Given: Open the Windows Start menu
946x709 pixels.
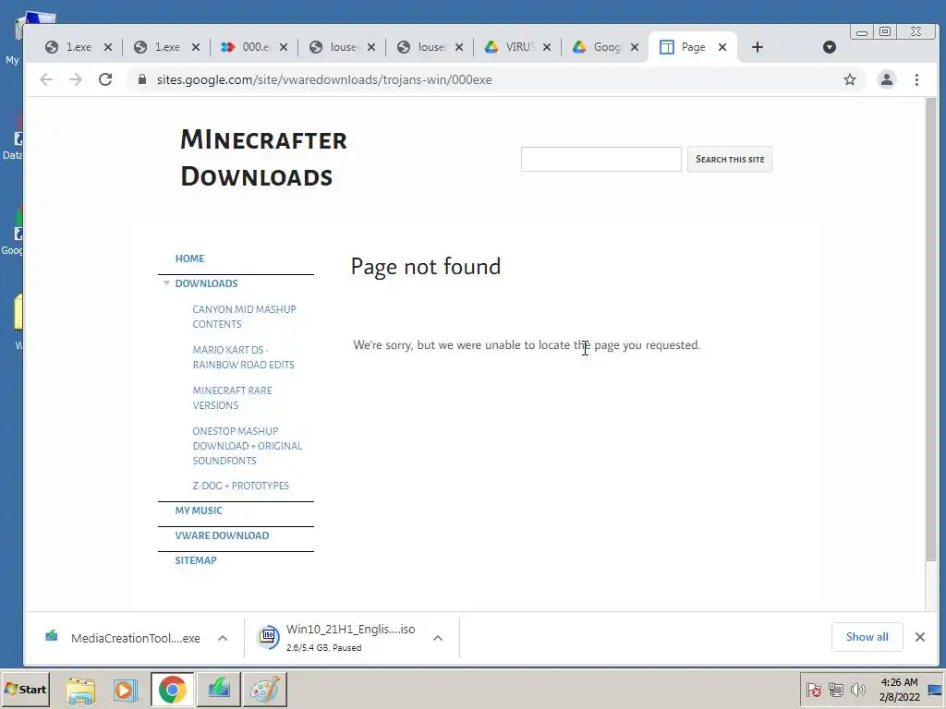Looking at the screenshot, I should (25, 689).
